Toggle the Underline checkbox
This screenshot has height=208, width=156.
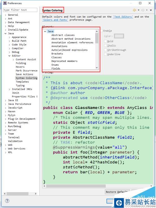(x=105, y=54)
